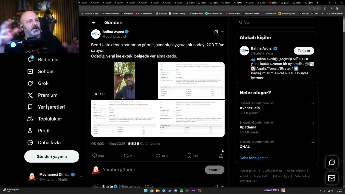Screen dimensions: 345x194
Task: Expand Daha fazla sidebar menu
Action: pos(44,143)
